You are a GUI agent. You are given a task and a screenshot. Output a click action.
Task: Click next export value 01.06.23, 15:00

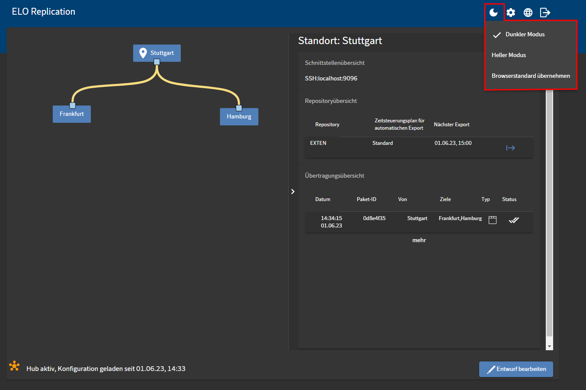click(453, 143)
